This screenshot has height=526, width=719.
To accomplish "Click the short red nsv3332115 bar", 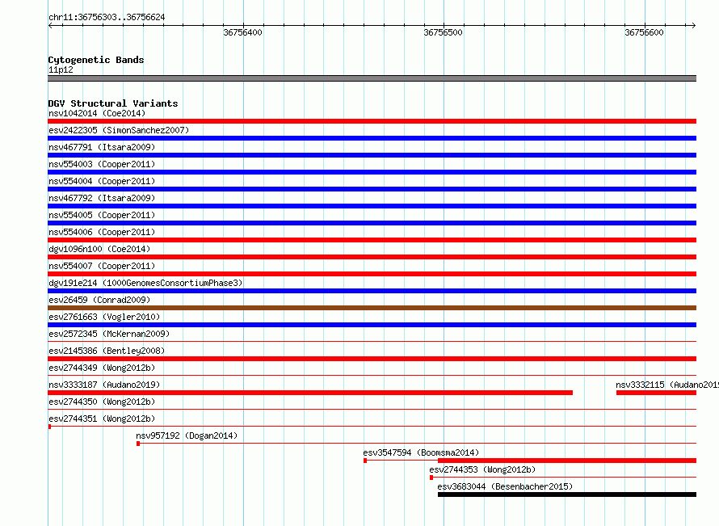I will (656, 393).
